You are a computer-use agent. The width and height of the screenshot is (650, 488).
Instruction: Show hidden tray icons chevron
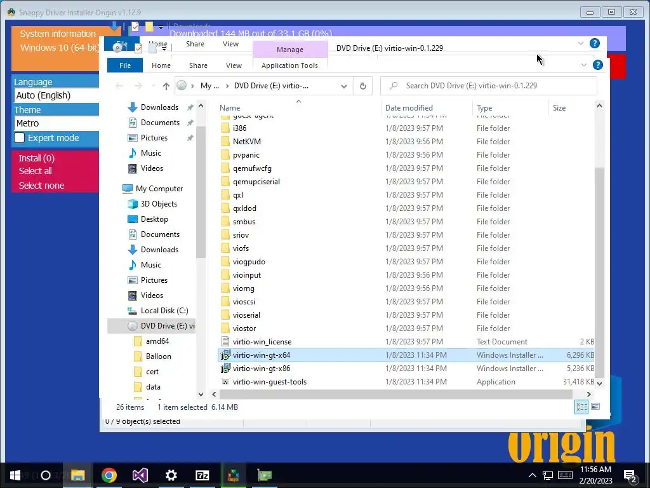point(533,475)
